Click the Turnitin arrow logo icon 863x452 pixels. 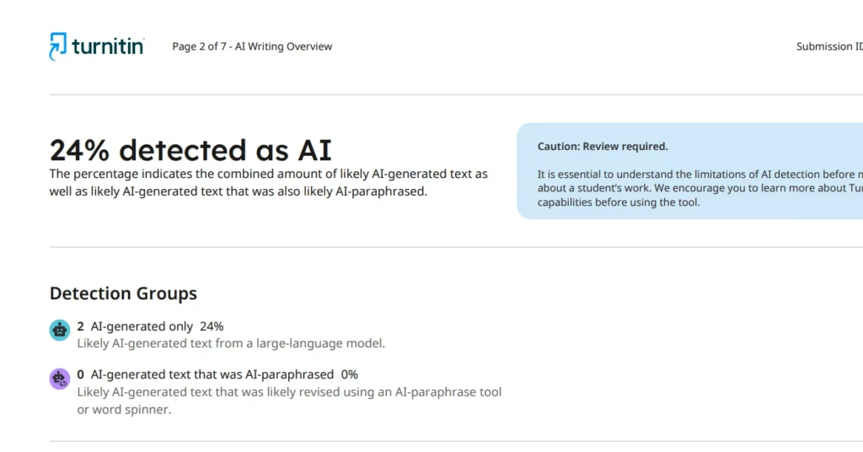tap(58, 46)
